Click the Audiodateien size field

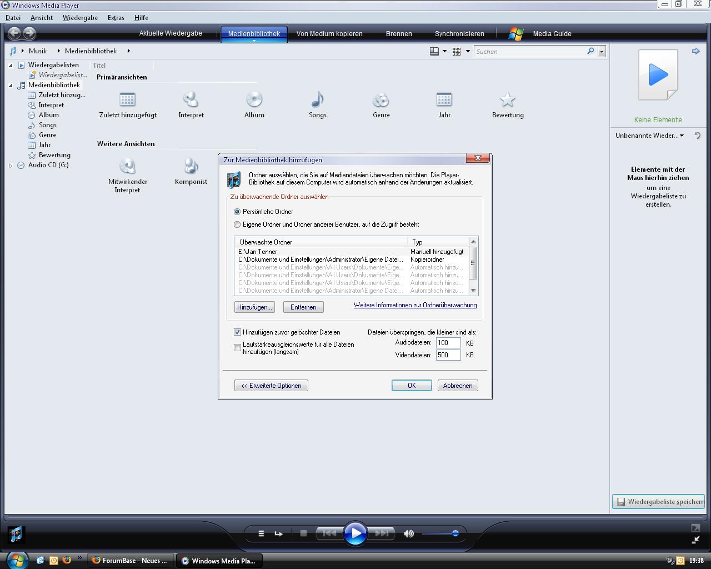(448, 343)
